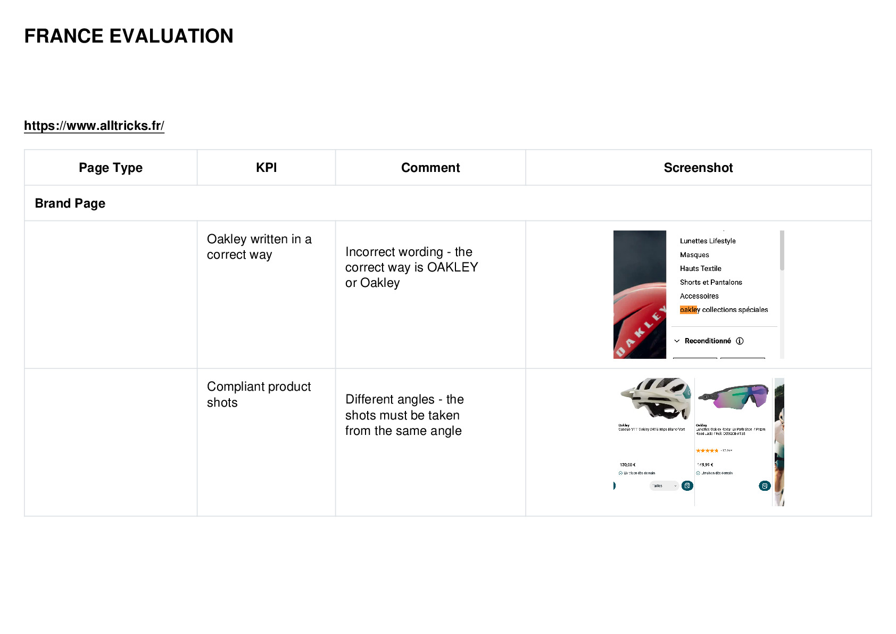The image size is (896, 634).
Task: Open the https://www.alltricks.fr/ link
Action: tap(94, 126)
